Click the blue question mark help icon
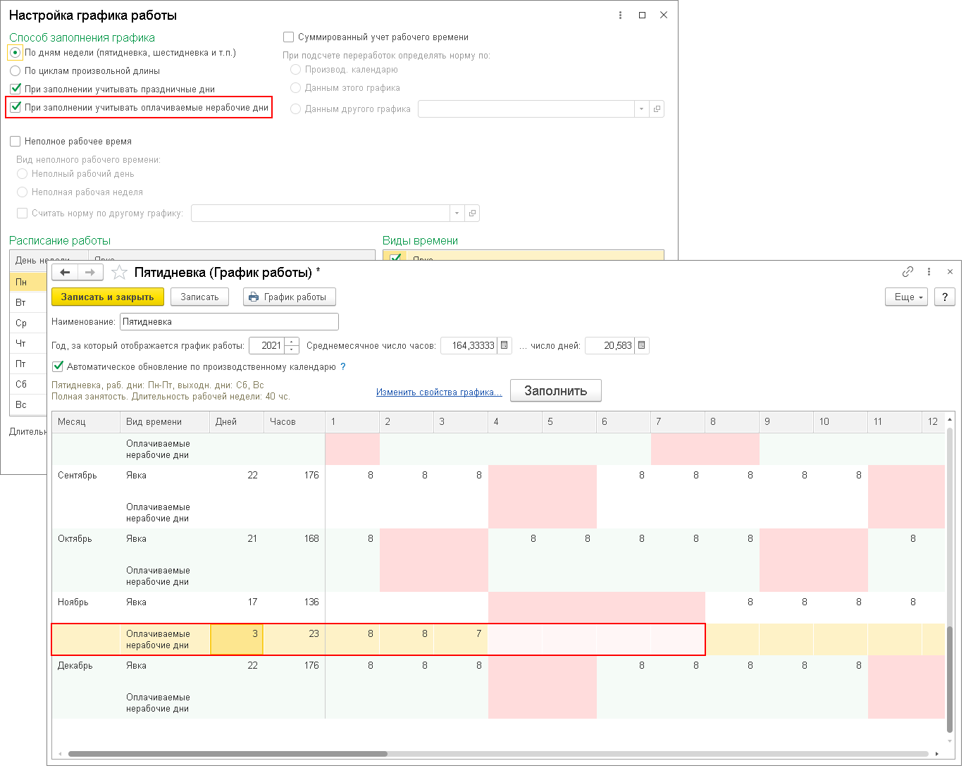Screen dimensions: 966x768 (x=343, y=366)
